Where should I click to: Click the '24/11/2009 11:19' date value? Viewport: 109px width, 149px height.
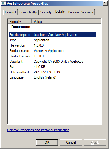(47, 72)
